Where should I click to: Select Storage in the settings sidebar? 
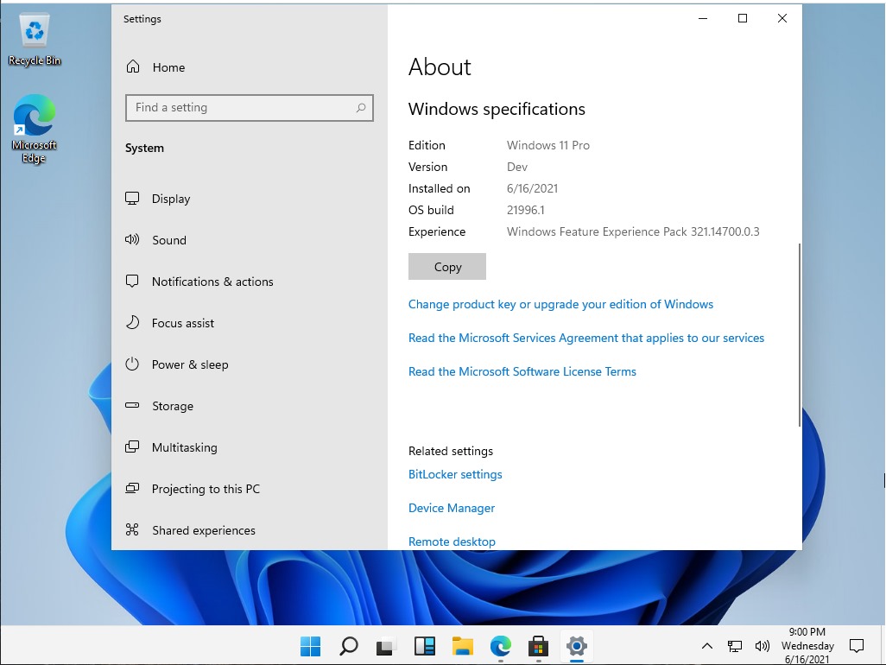(x=172, y=406)
